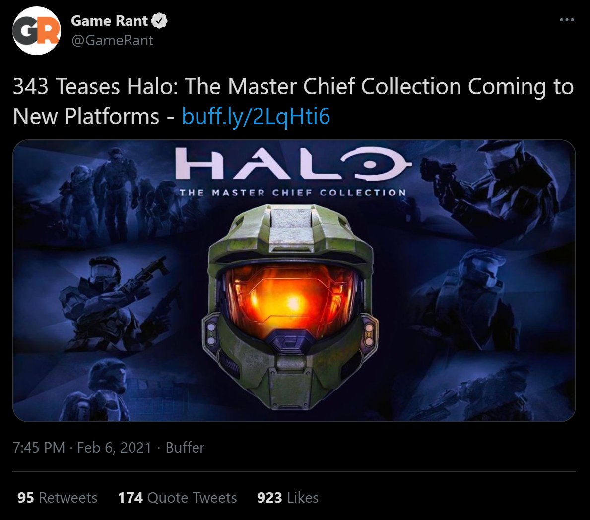Open the Buffer source label
This screenshot has height=520, width=590.
click(x=185, y=448)
